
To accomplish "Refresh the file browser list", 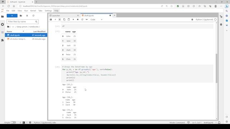I will click(x=33, y=16).
